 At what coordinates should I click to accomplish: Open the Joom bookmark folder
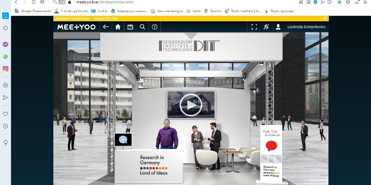(x=193, y=11)
